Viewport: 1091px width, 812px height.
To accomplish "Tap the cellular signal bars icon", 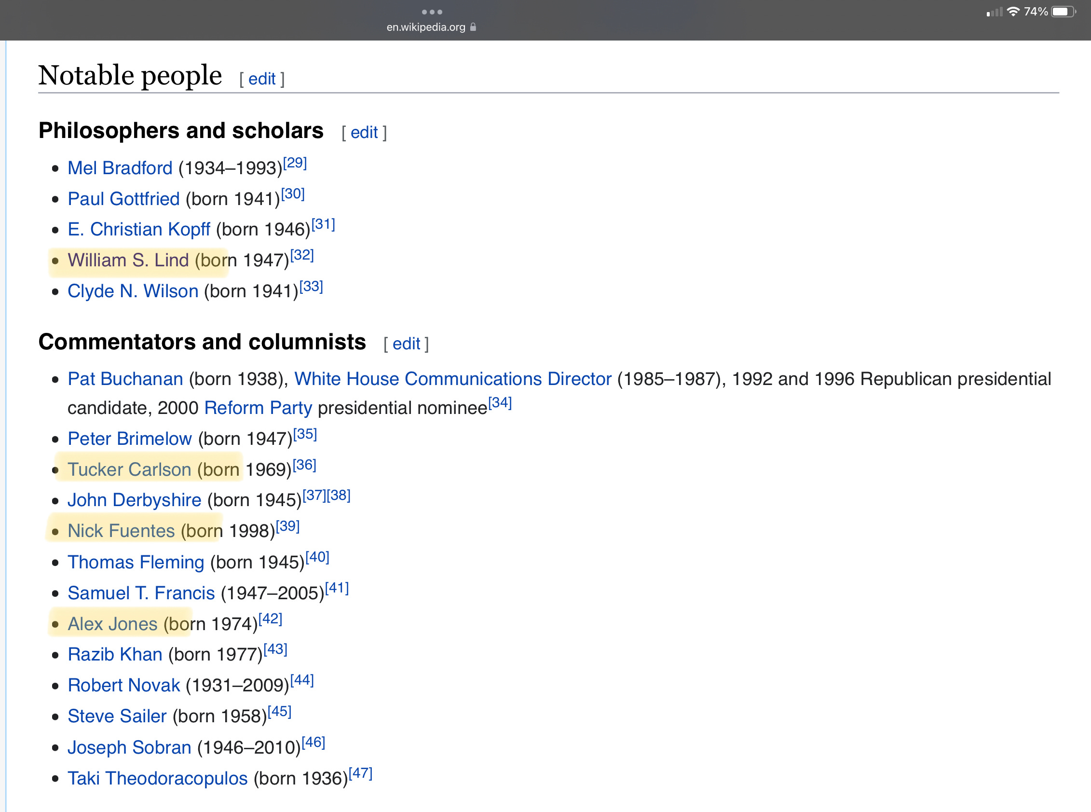I will tap(995, 12).
